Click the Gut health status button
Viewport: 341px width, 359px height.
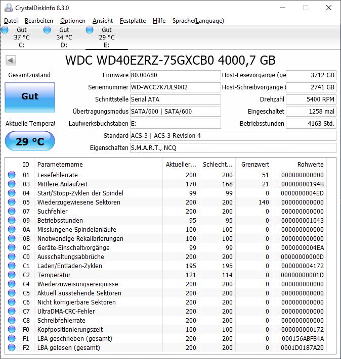30,97
